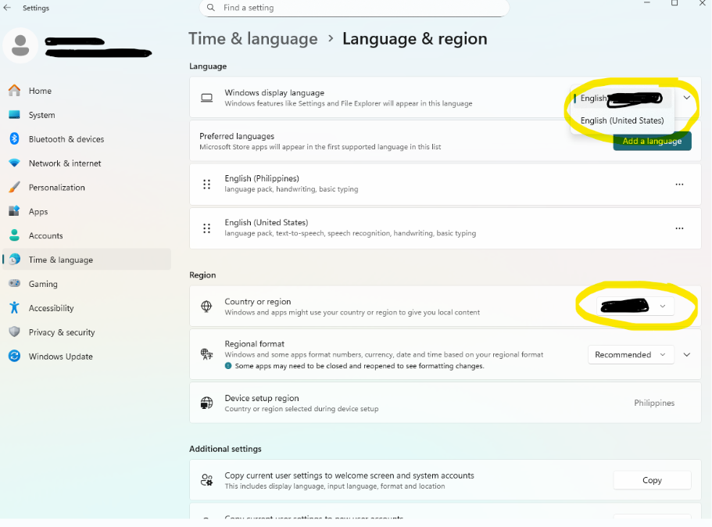Click the Philippines device setup region value
Image resolution: width=712 pixels, height=527 pixels.
coord(654,403)
